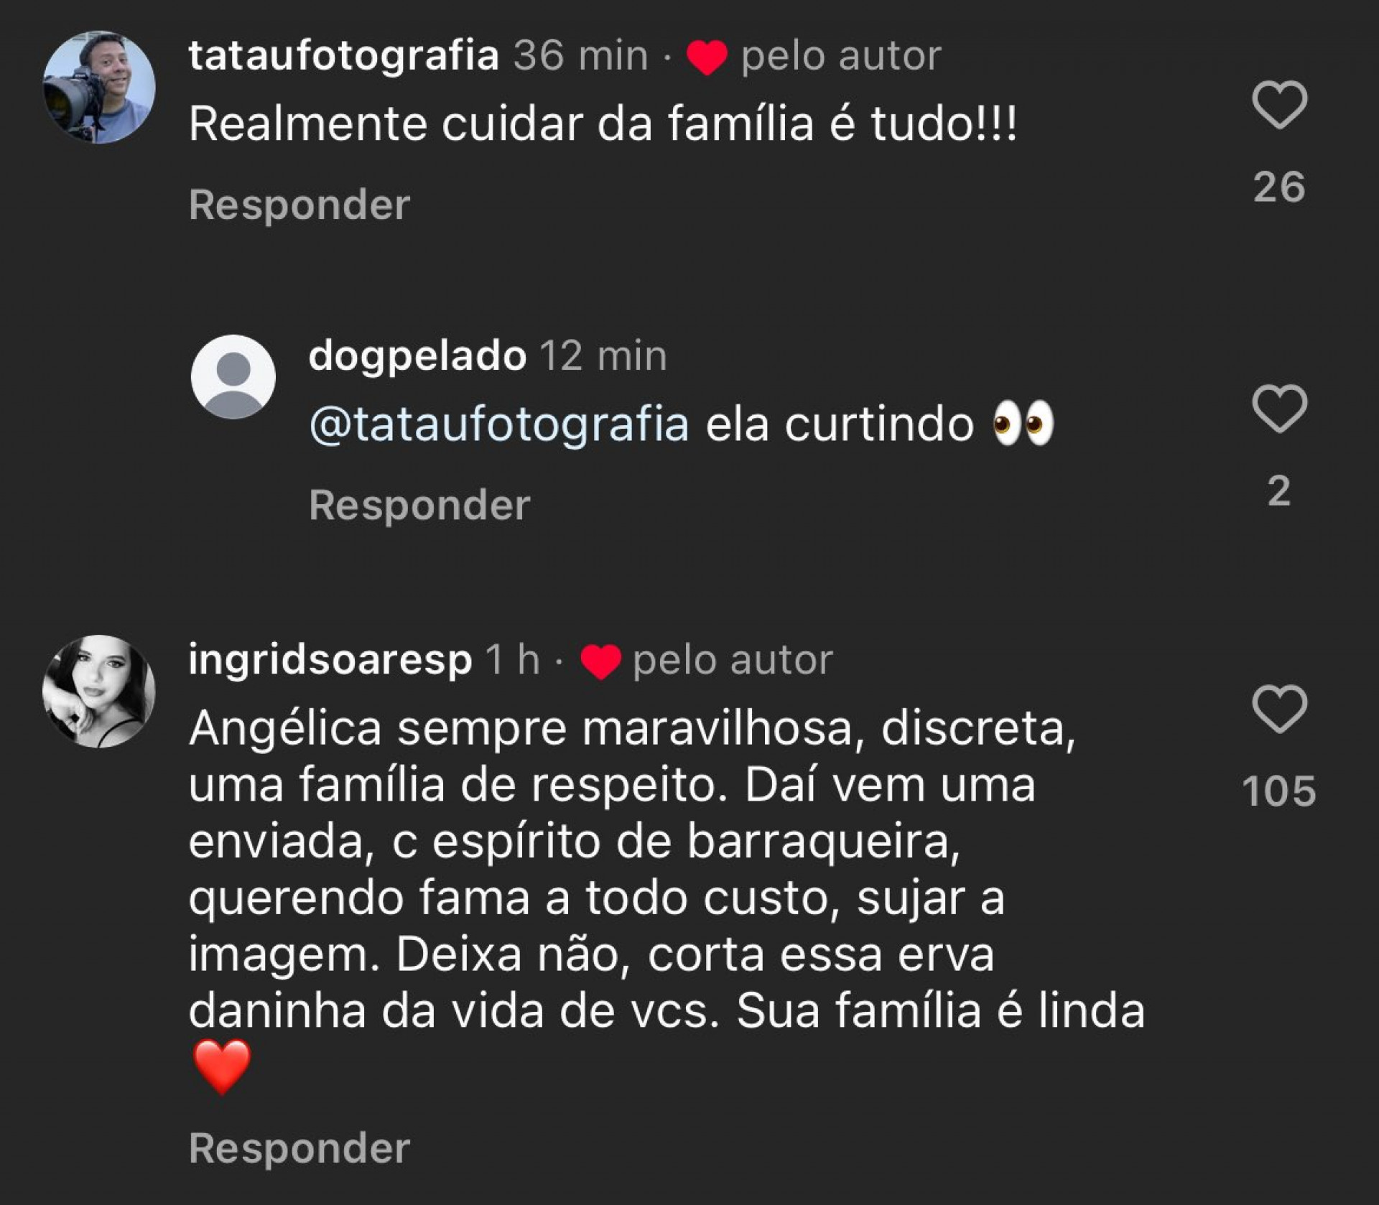1379x1205 pixels.
Task: Open the dogpelado username link
Action: tap(417, 356)
